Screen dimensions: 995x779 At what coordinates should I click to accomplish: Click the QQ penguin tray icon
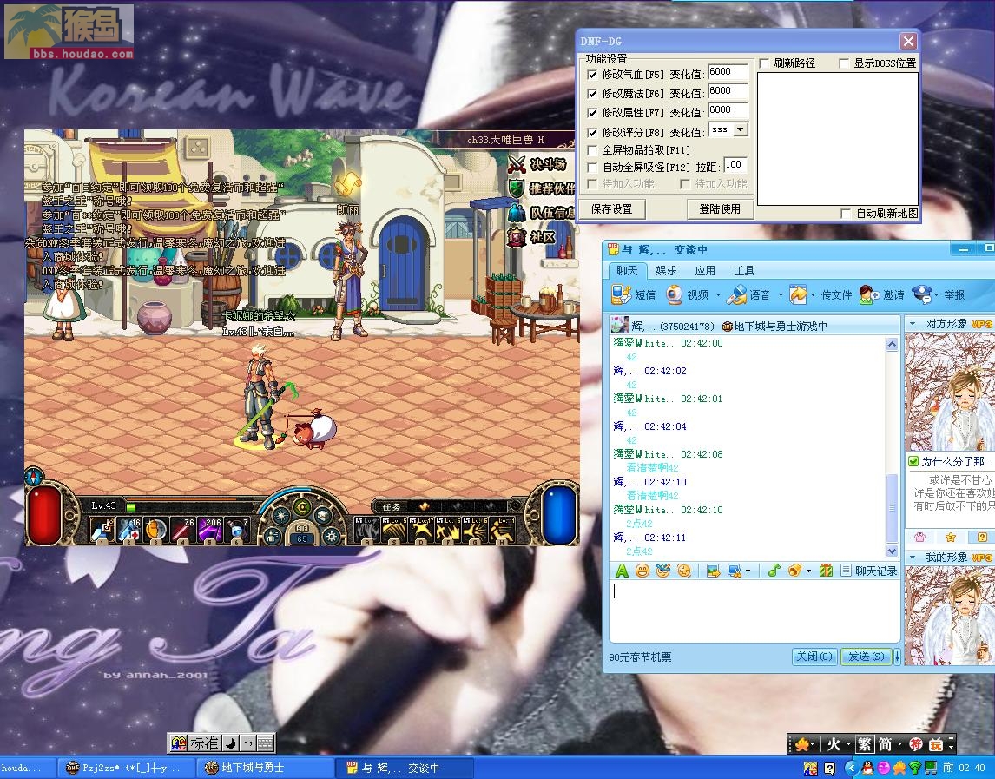(867, 768)
